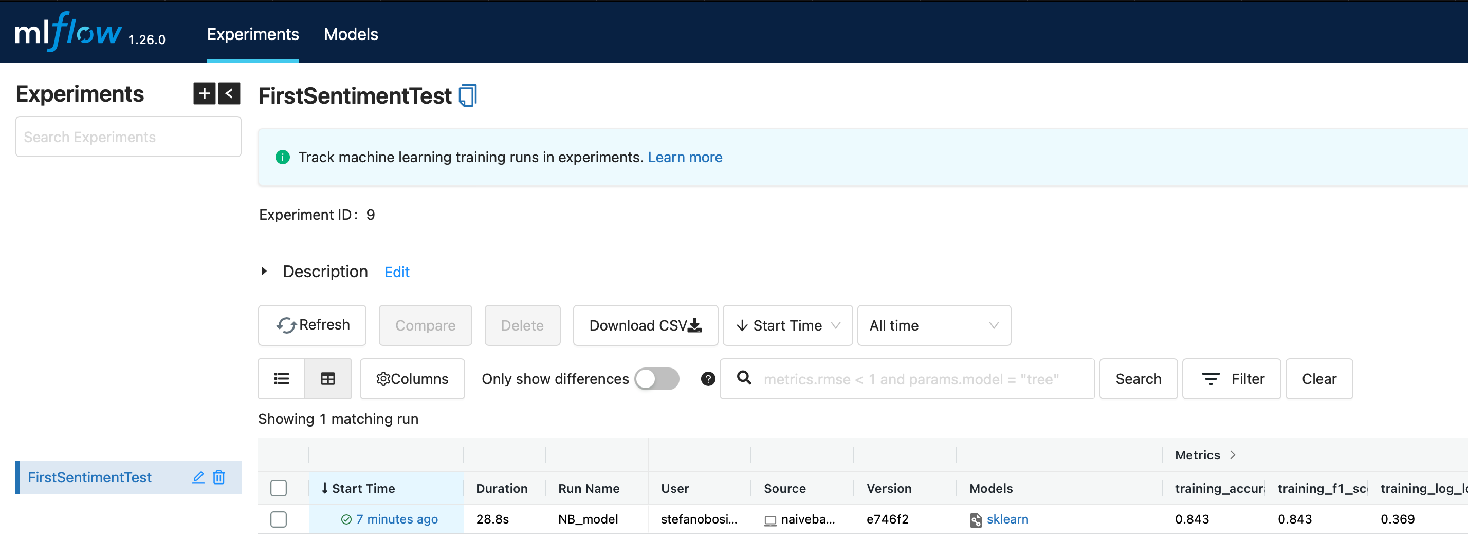Click the Compare button
Viewport: 1468px width, 542px height.
coord(425,325)
